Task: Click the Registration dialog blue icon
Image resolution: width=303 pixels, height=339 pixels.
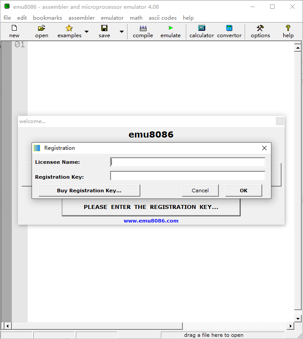Action: tap(37, 148)
